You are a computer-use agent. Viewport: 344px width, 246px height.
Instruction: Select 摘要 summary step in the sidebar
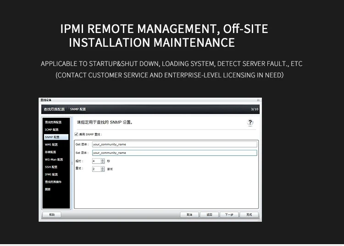point(48,189)
